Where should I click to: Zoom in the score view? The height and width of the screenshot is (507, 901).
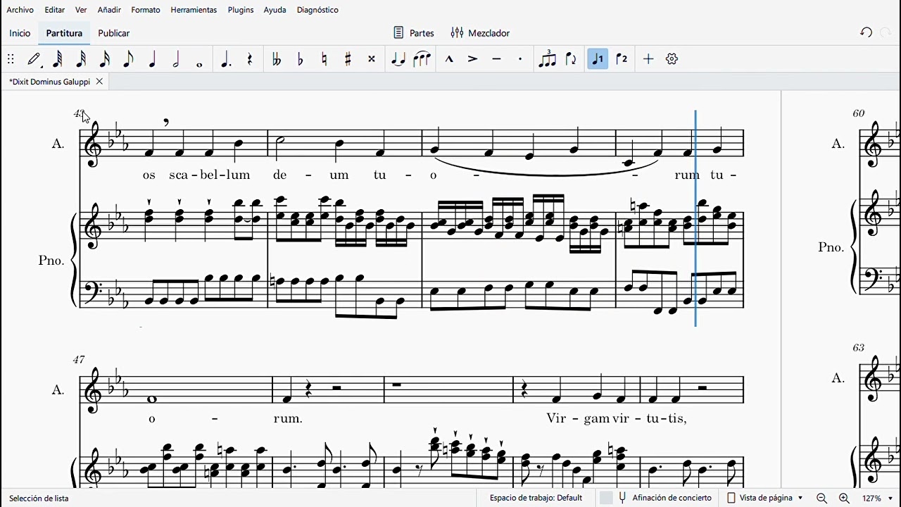click(844, 498)
